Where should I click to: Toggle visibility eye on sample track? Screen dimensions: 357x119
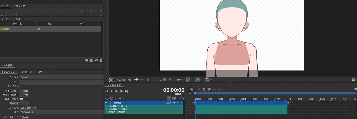pos(174,103)
